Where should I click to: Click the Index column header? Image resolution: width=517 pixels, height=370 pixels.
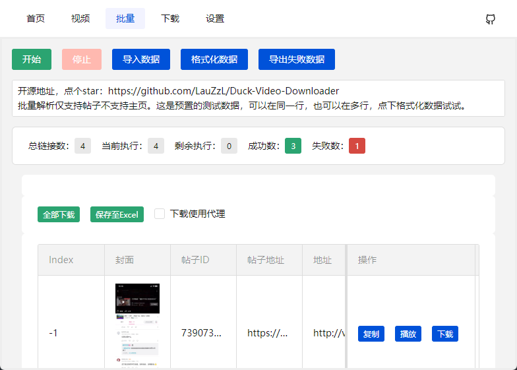pyautogui.click(x=71, y=260)
